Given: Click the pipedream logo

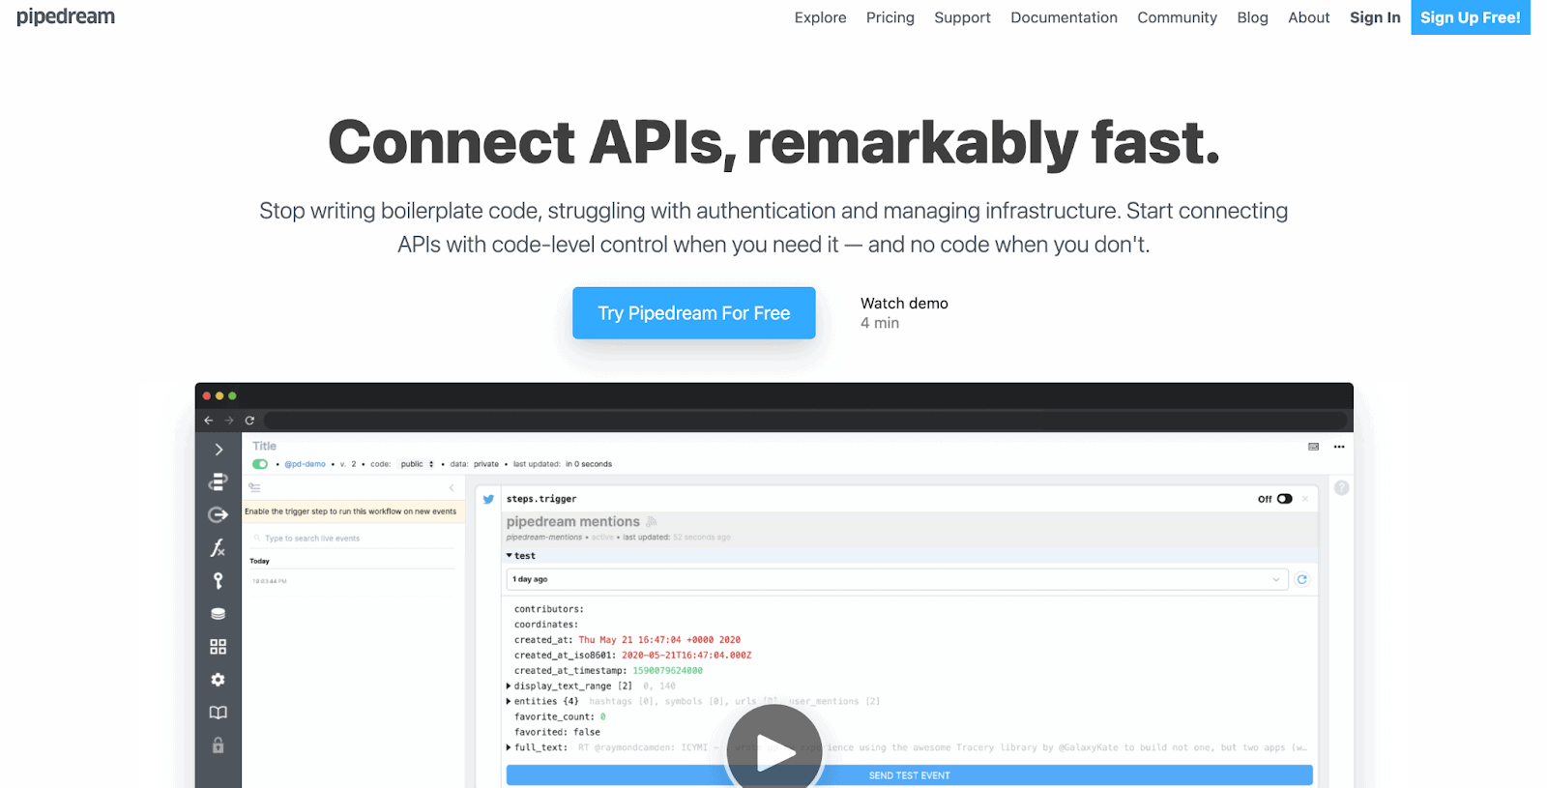Looking at the screenshot, I should click(66, 16).
